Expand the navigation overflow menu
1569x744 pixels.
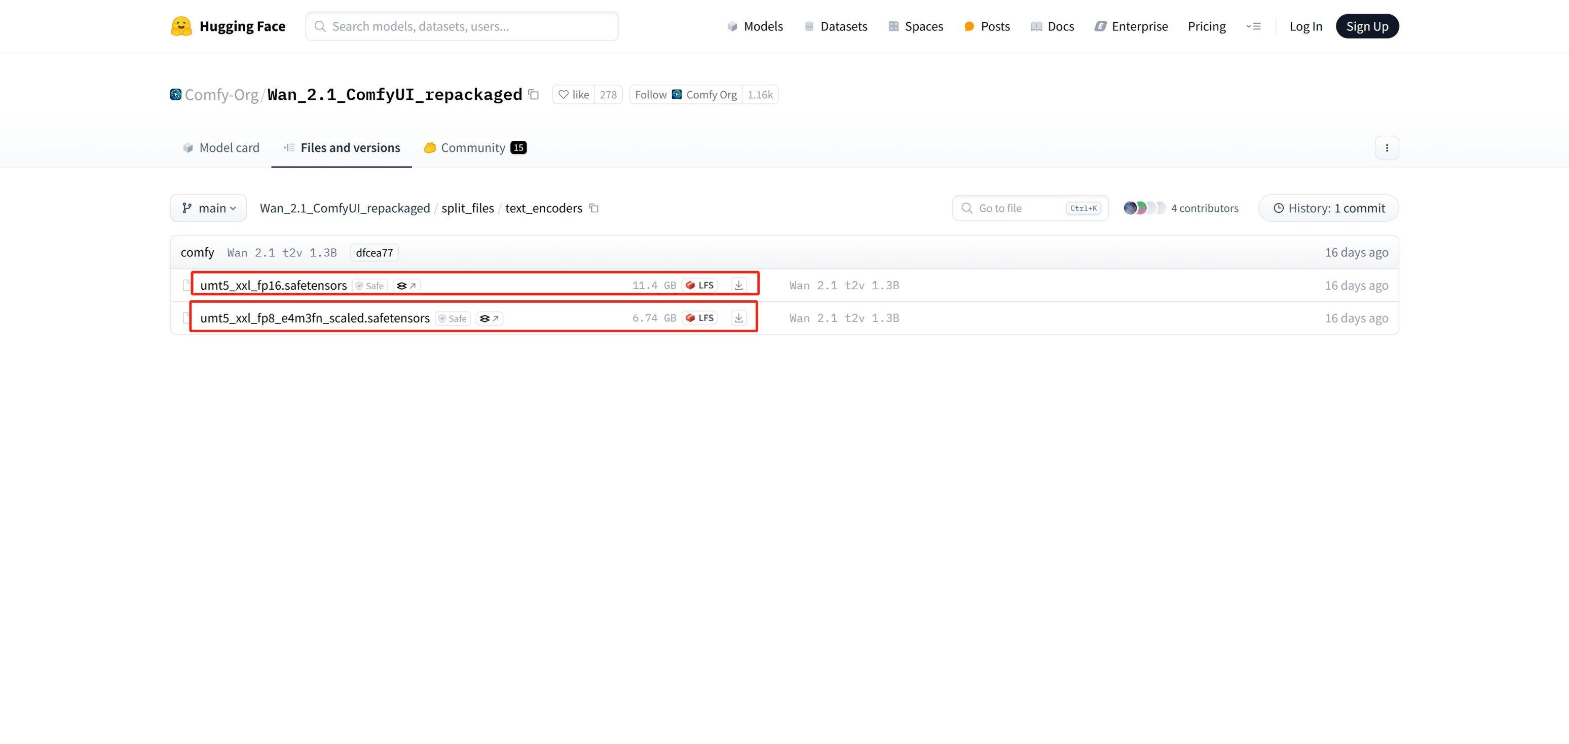tap(1253, 26)
